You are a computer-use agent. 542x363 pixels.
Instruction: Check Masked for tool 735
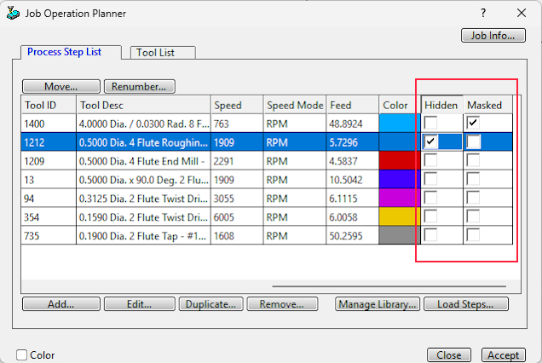pyautogui.click(x=473, y=235)
